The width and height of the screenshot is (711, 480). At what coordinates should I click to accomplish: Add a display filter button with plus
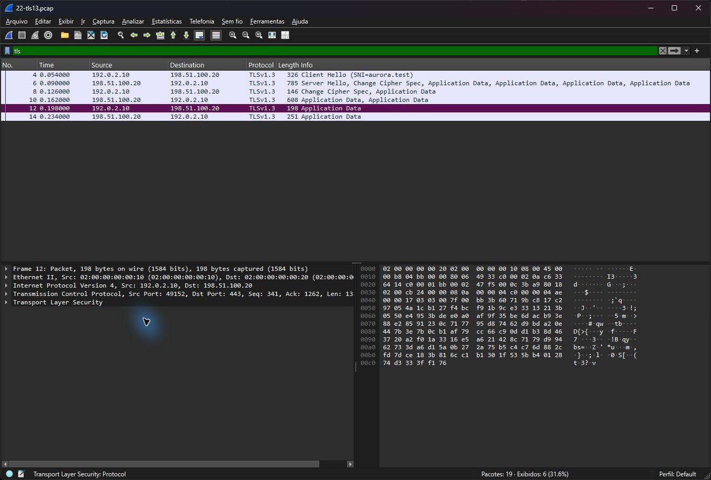697,51
